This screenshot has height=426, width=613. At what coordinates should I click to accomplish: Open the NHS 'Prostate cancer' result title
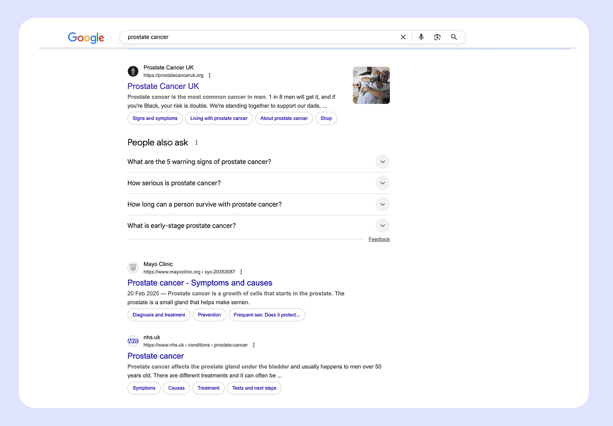pyautogui.click(x=156, y=356)
